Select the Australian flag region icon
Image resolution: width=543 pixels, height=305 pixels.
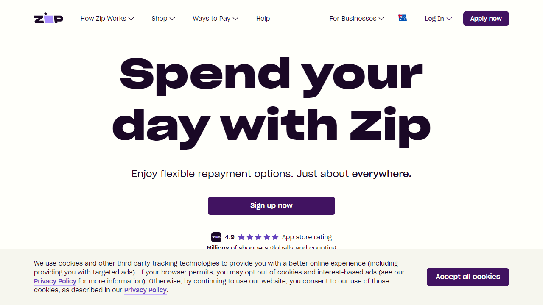click(x=402, y=18)
